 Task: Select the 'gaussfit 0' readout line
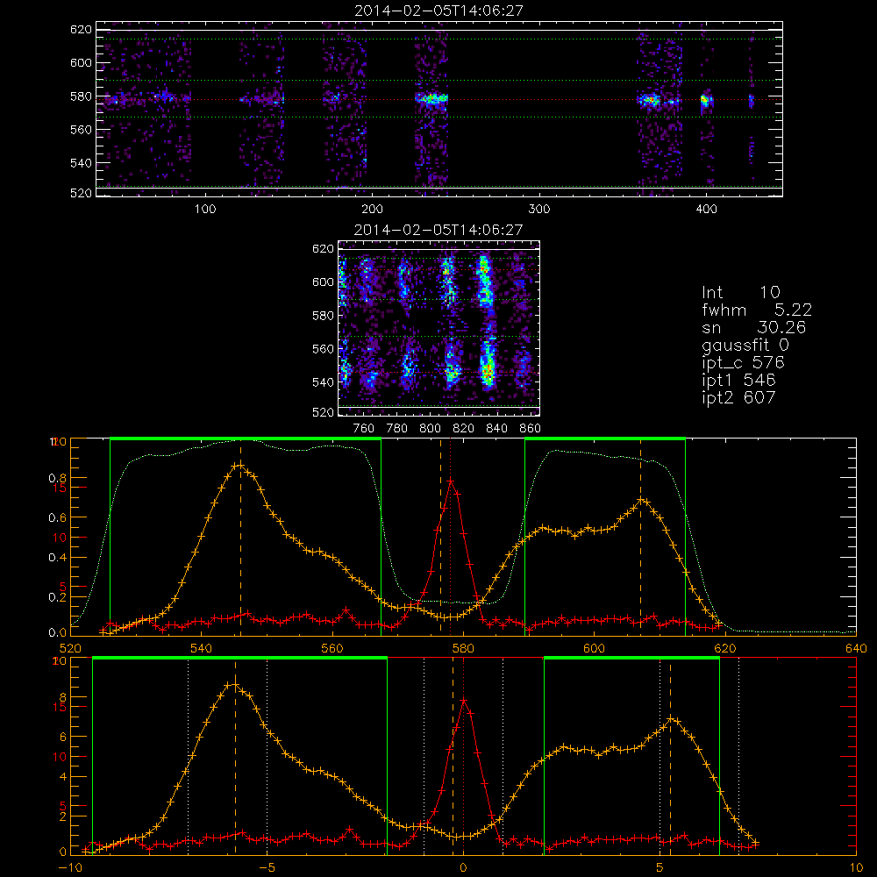(x=745, y=345)
